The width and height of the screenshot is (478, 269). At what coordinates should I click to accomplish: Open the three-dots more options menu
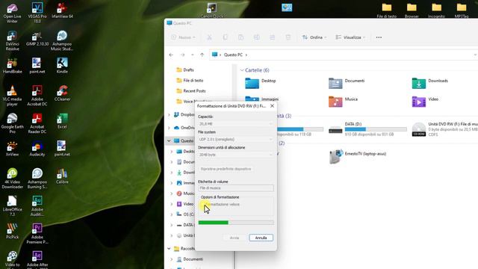tap(379, 37)
